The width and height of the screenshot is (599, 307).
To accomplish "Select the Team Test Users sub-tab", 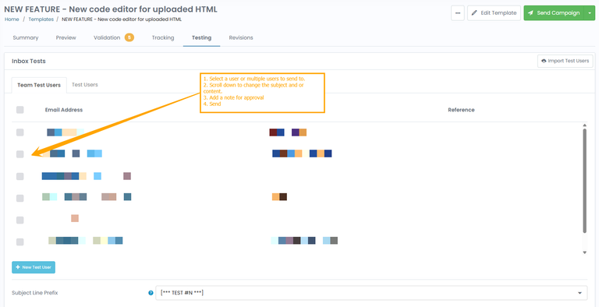I will 39,85.
